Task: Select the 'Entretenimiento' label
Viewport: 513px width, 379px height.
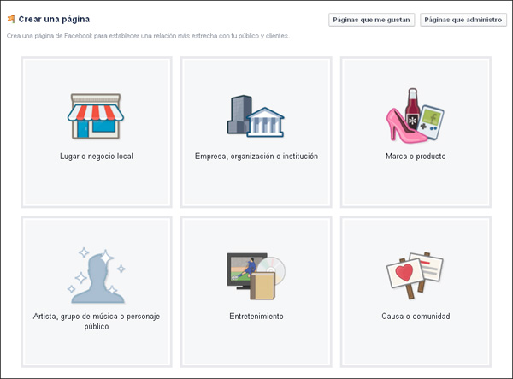Action: coord(256,317)
